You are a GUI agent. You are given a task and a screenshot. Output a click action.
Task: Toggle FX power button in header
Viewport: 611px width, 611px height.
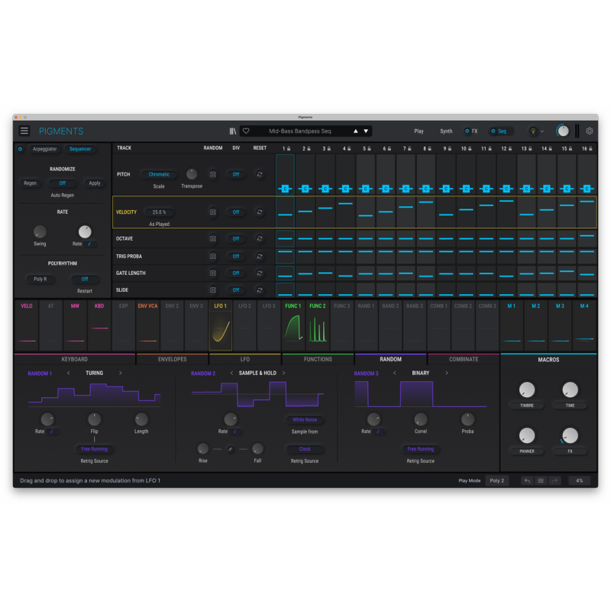point(467,131)
